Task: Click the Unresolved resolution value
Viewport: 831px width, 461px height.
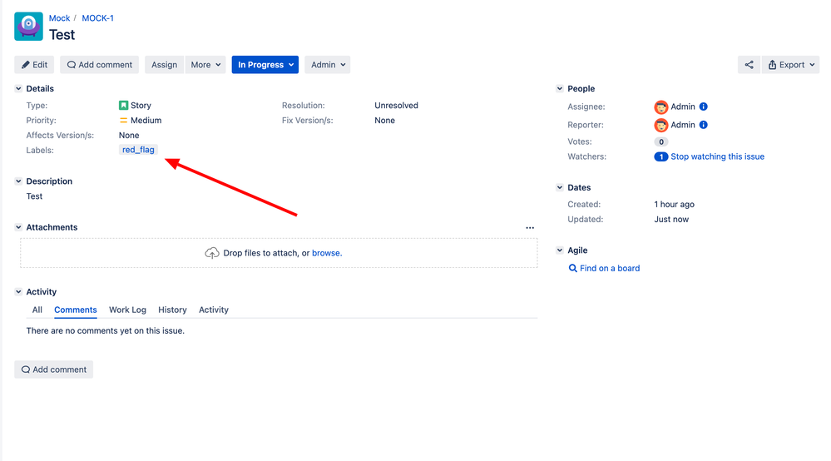Action: coord(397,106)
